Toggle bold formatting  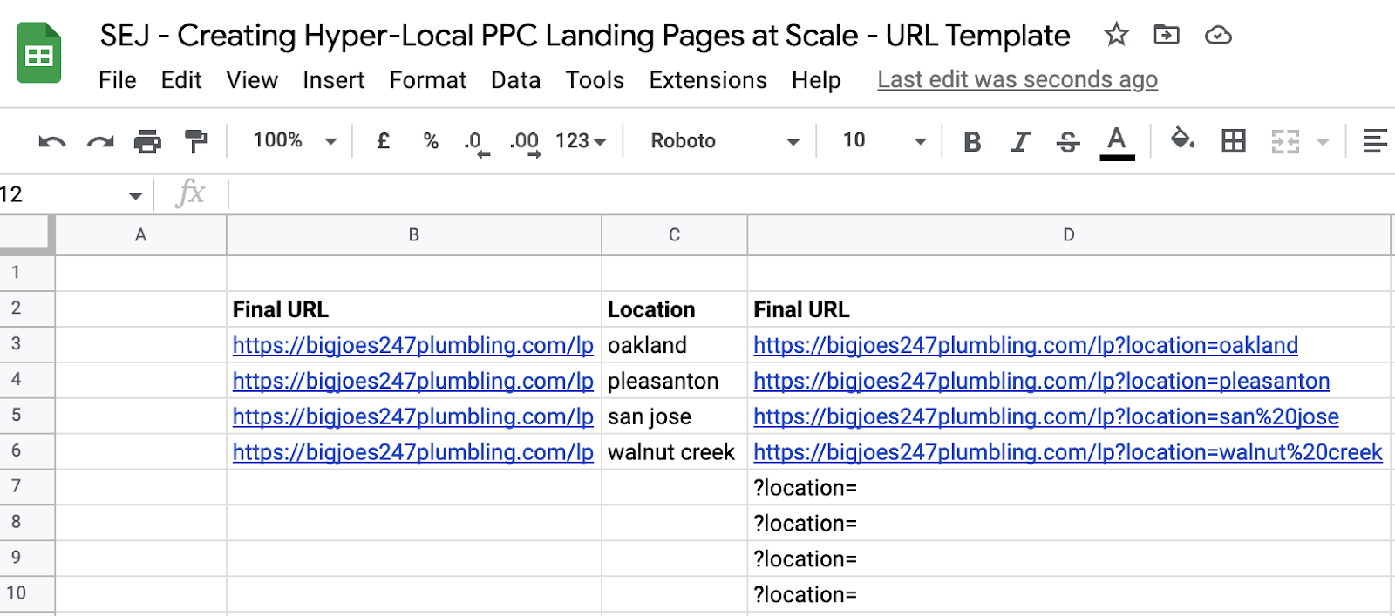[x=972, y=141]
